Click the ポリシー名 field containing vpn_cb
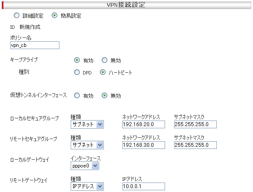This screenshot has width=253, height=192. [35, 45]
